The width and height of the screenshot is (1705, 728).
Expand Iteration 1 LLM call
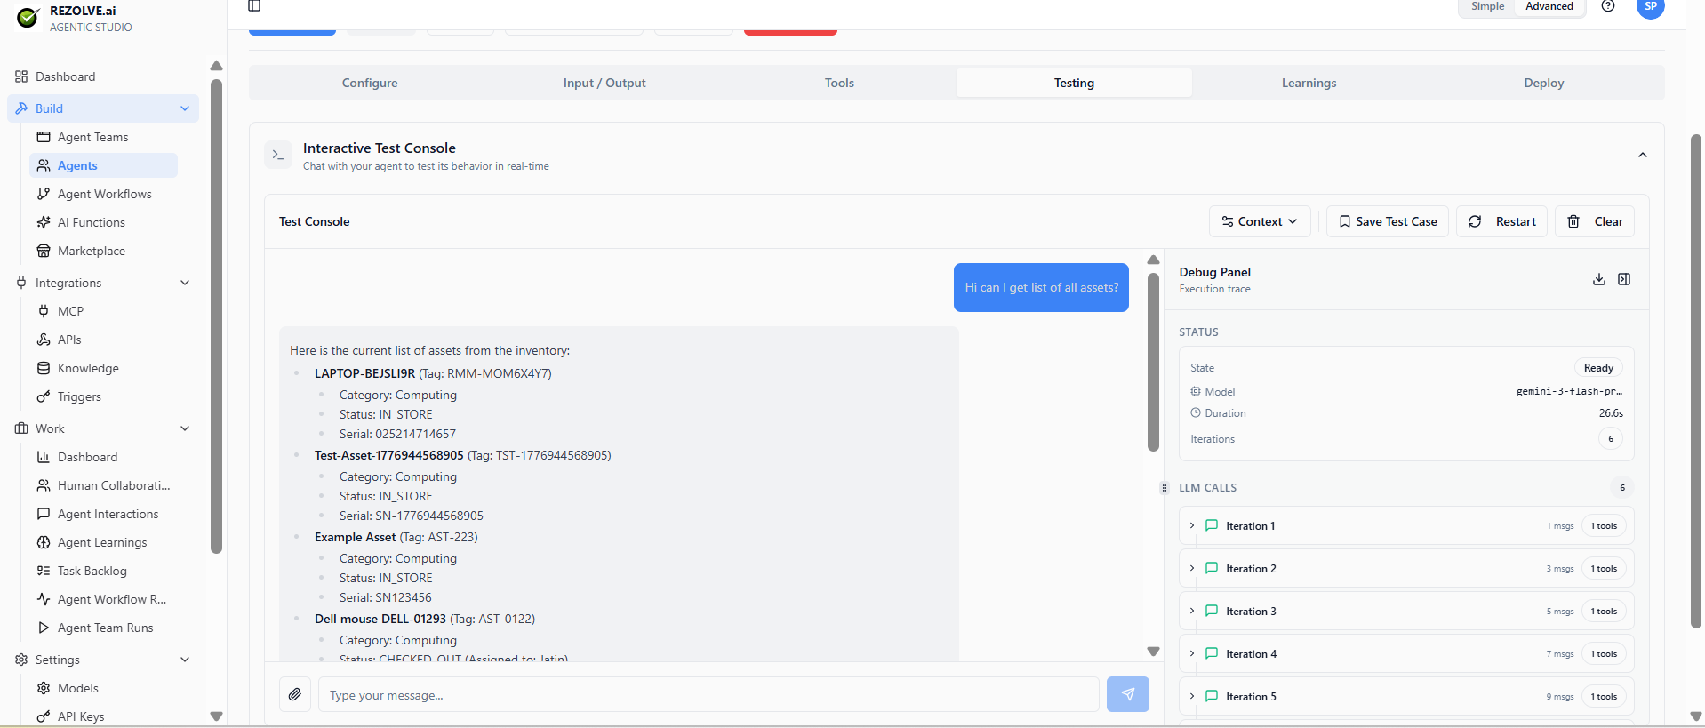(x=1406, y=526)
